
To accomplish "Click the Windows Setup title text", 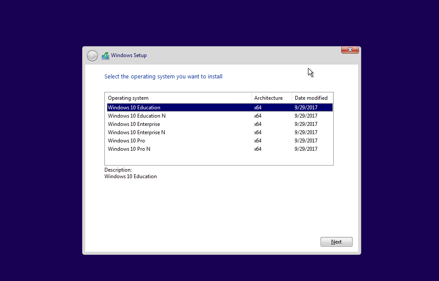I will click(x=129, y=55).
